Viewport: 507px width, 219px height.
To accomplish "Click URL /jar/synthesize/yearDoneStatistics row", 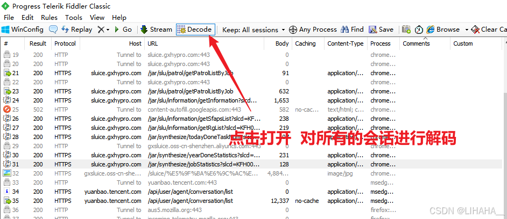I will [x=204, y=155].
